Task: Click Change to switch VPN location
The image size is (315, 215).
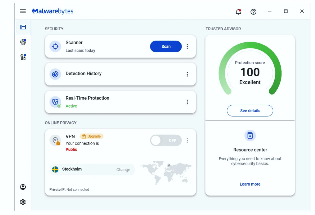Action: 123,170
